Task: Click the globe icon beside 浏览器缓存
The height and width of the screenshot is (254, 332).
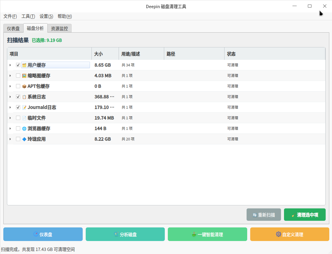Action: [x=24, y=129]
